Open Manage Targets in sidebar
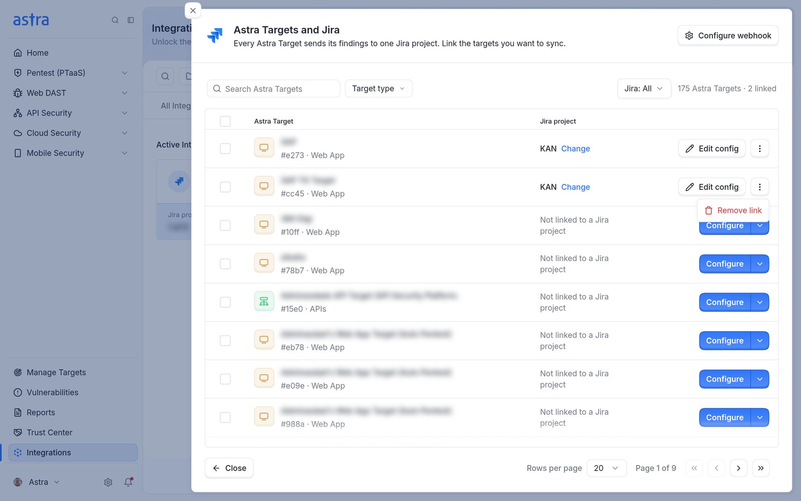This screenshot has height=501, width=801. tap(56, 372)
